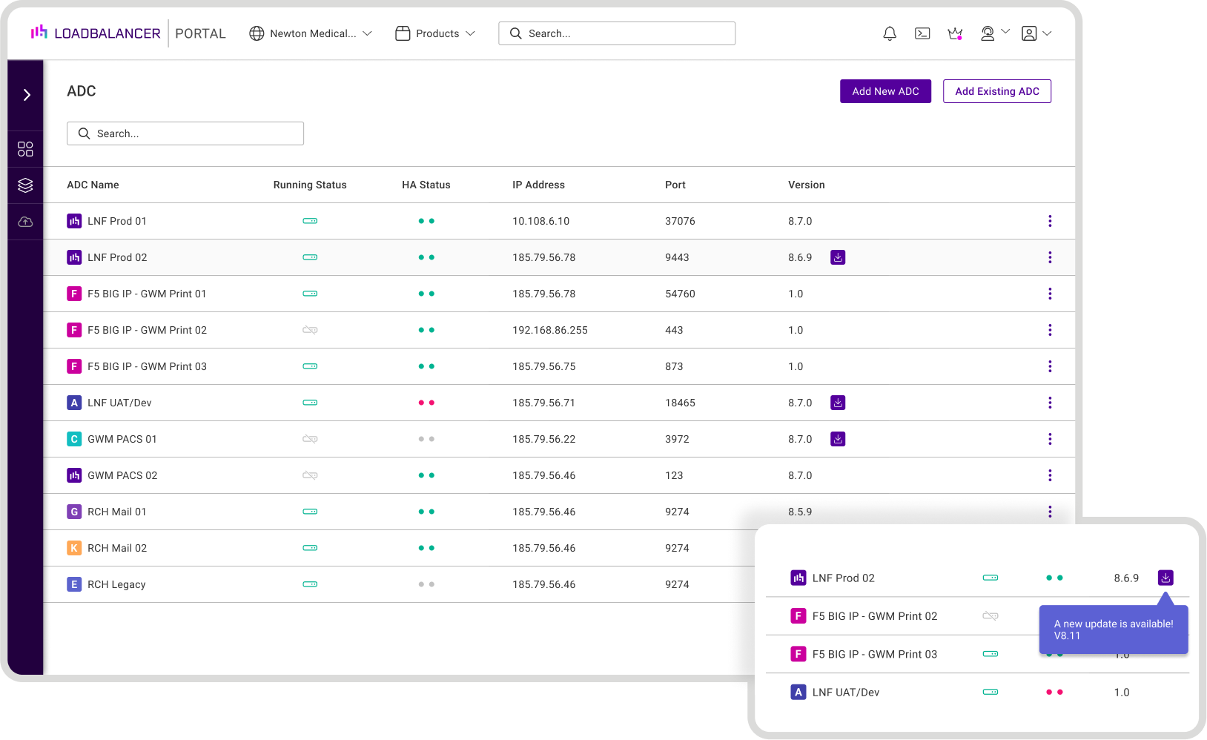Open the notifications bell icon

tap(890, 33)
